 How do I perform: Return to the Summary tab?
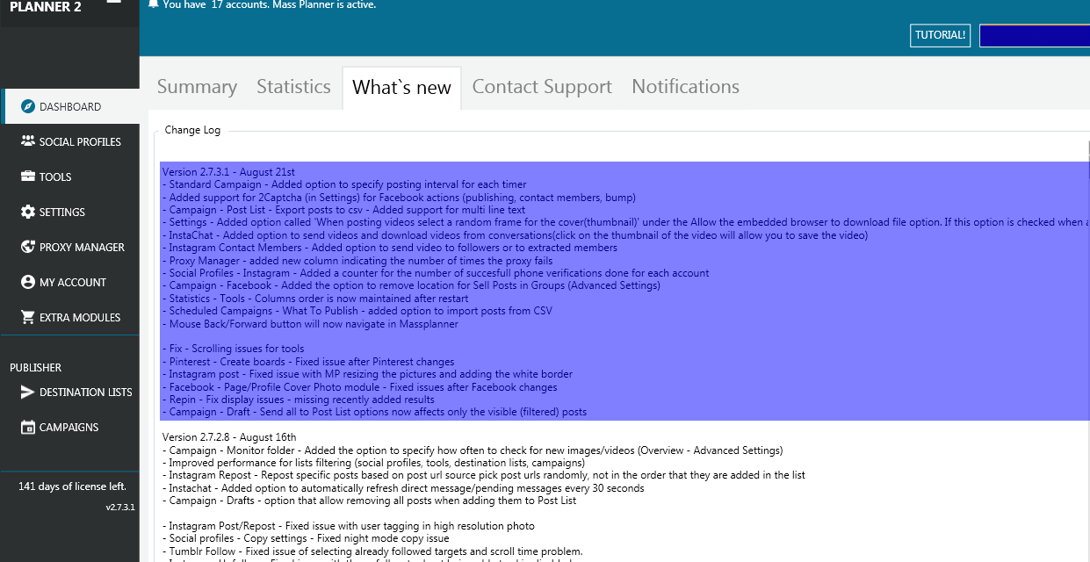(196, 86)
